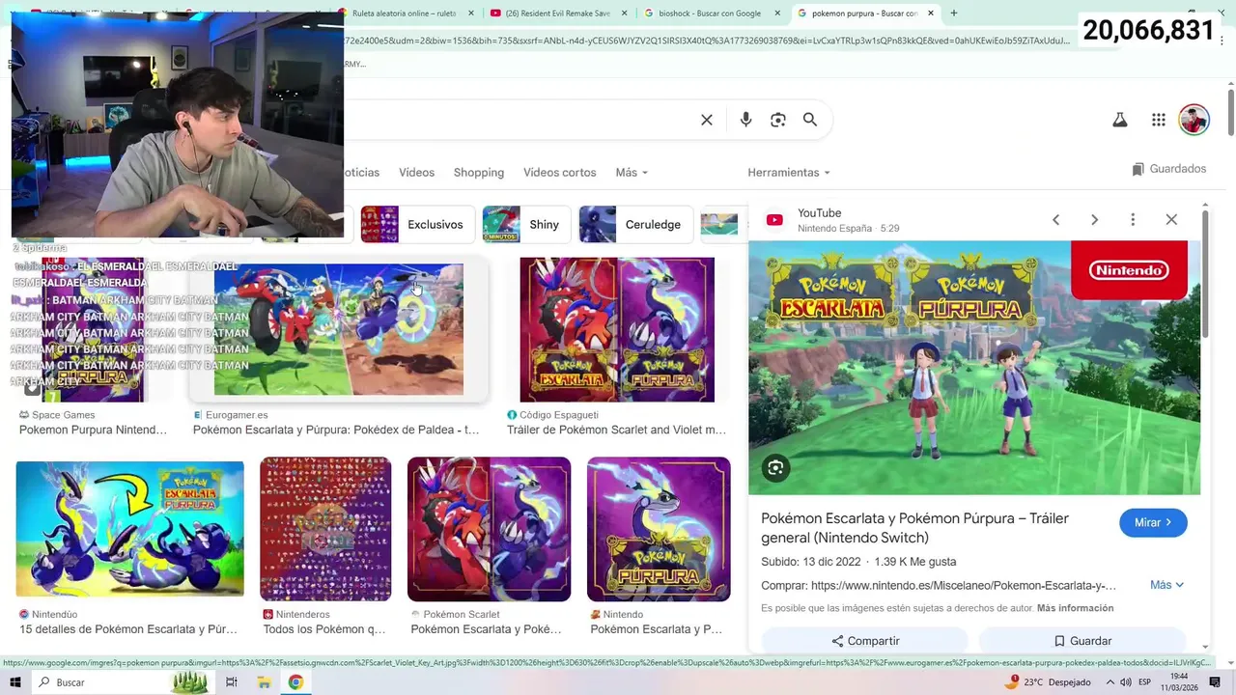The width and height of the screenshot is (1236, 695).
Task: Open Windows Task View
Action: coord(232,682)
